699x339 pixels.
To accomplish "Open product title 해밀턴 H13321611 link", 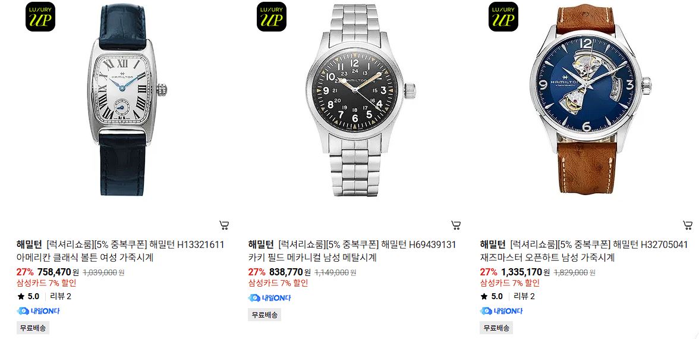I will [120, 251].
